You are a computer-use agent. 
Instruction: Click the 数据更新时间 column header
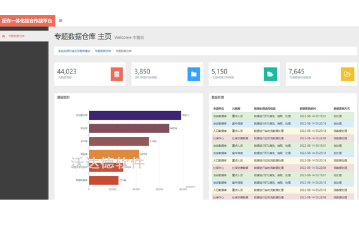click(308, 109)
